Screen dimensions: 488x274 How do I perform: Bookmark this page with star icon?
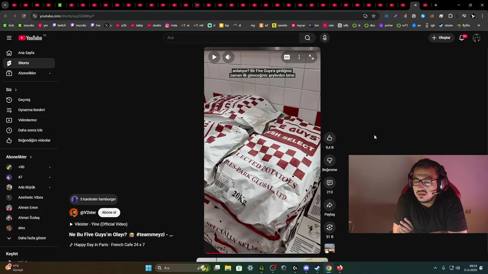[x=374, y=16]
